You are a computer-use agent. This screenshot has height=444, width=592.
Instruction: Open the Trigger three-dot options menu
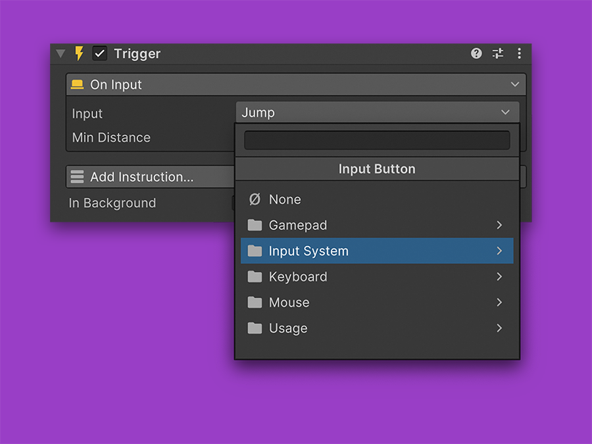pyautogui.click(x=519, y=53)
